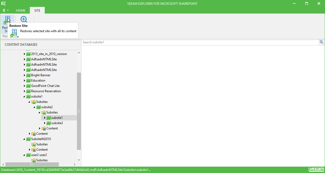The image size is (325, 173).
Task: Minimize the Veeam Explorer window
Action: (x=294, y=3)
